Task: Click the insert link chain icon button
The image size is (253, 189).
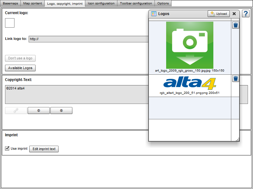Action: 16,111
